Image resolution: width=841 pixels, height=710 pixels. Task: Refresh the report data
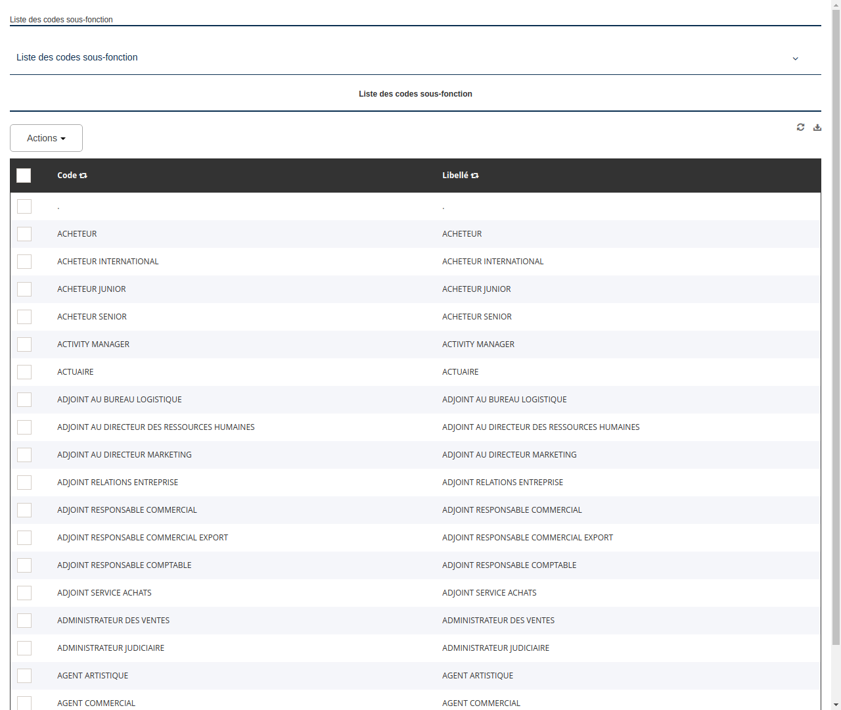800,127
